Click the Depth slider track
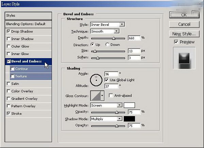Image resolution: width=204 pixels, height=148 pixels. coord(108,38)
